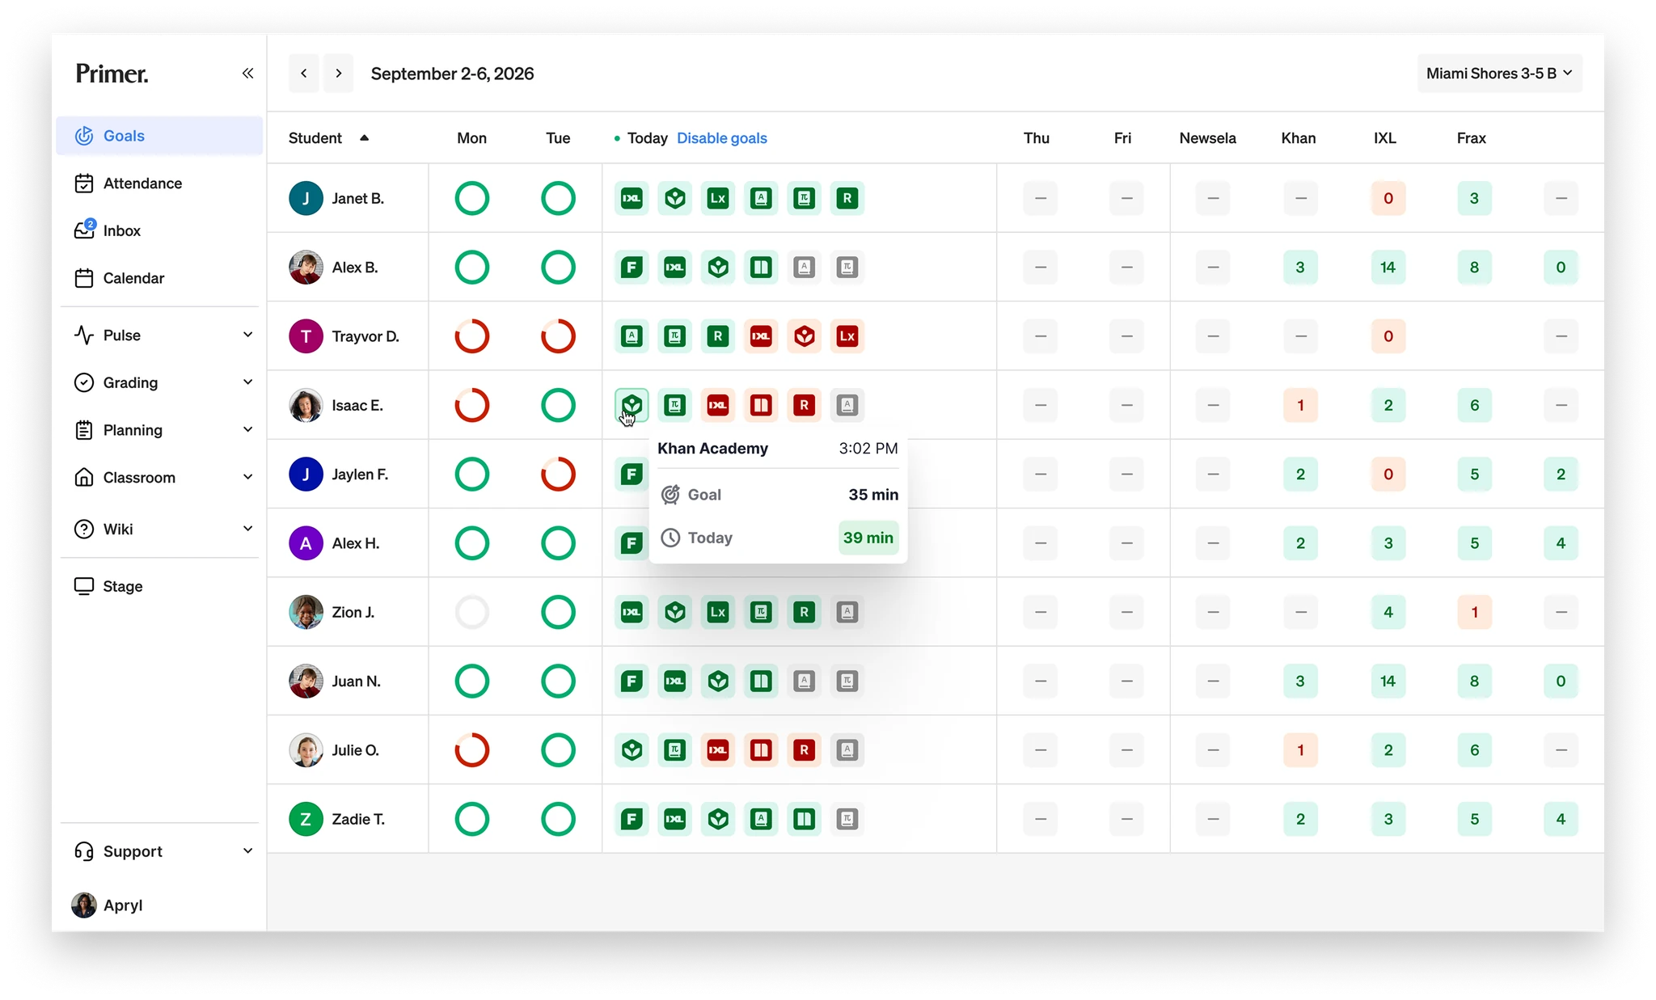
Task: Open Alex B.'s F (Frax) icon
Action: tap(632, 267)
